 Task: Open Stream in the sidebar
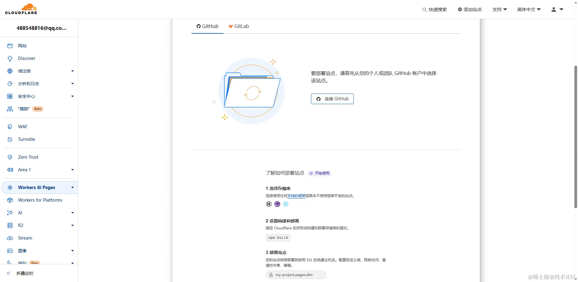pos(25,238)
